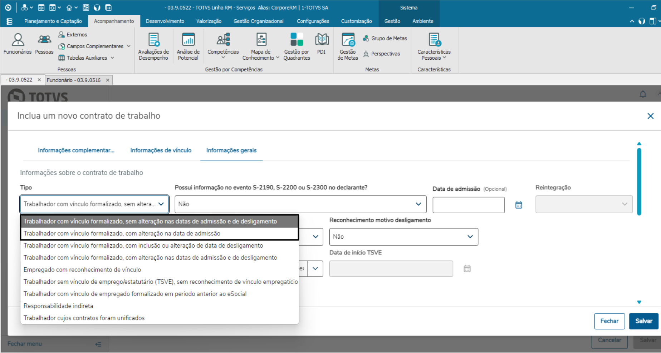Close the 03.9.0522 document tab
The image size is (661, 353).
click(x=39, y=80)
